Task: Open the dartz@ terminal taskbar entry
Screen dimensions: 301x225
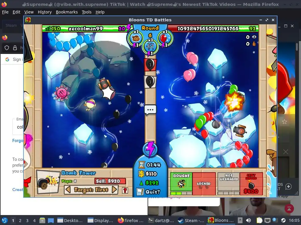Action: [x=161, y=221]
